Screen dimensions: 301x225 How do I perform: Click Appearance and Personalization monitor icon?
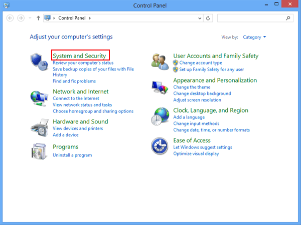coord(160,87)
